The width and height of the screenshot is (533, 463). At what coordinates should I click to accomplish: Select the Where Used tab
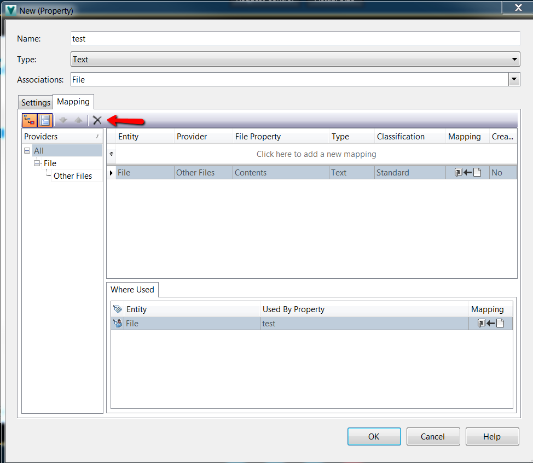132,290
